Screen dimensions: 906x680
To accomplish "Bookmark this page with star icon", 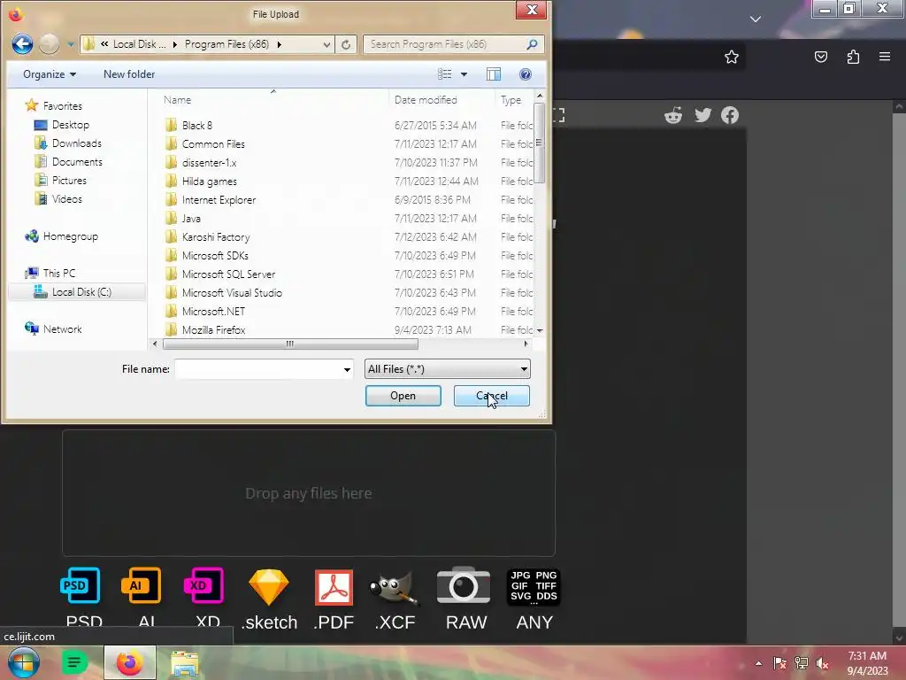I will pos(732,57).
